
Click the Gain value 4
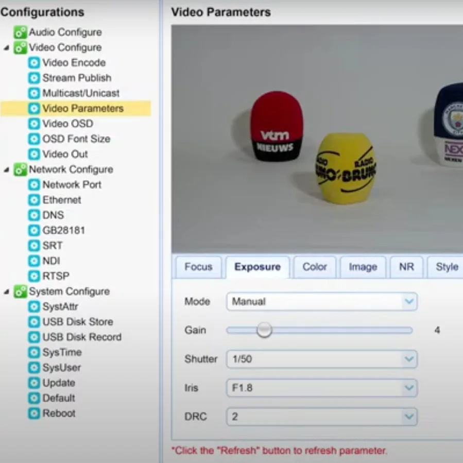pyautogui.click(x=437, y=330)
